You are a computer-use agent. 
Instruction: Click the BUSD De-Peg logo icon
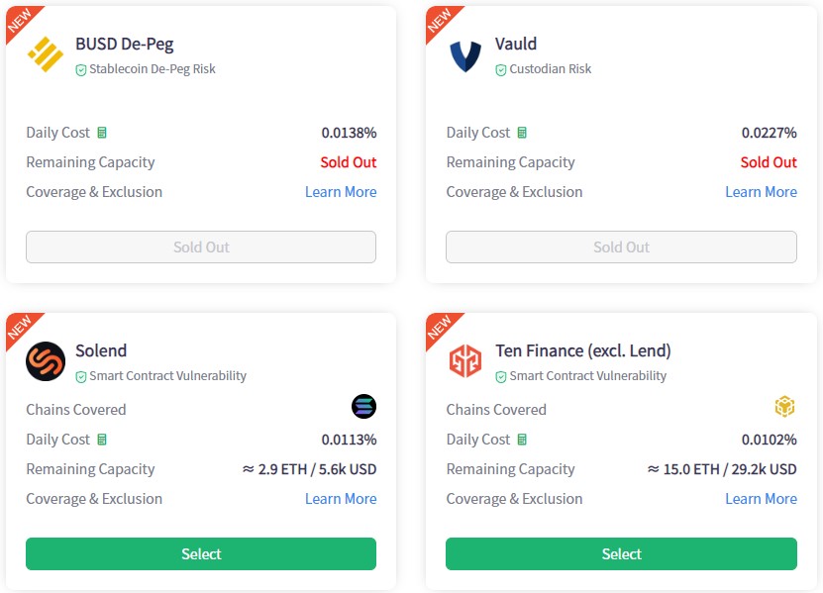point(46,54)
